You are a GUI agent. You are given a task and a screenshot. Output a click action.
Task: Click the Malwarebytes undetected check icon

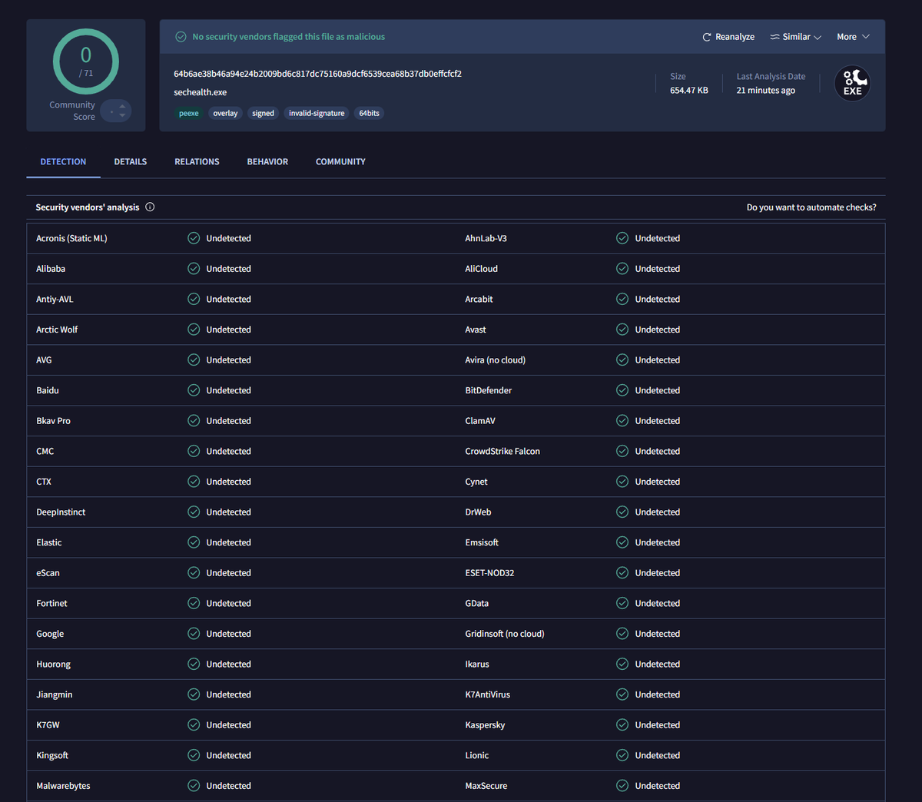194,786
